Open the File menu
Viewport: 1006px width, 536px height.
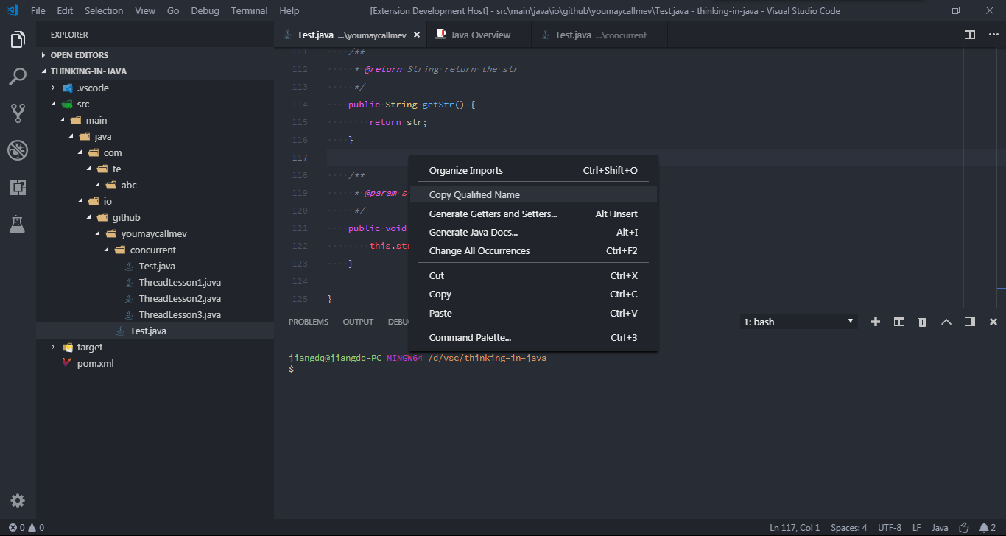(38, 11)
